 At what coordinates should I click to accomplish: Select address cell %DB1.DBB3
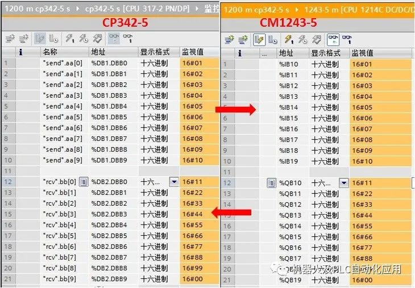(x=114, y=95)
